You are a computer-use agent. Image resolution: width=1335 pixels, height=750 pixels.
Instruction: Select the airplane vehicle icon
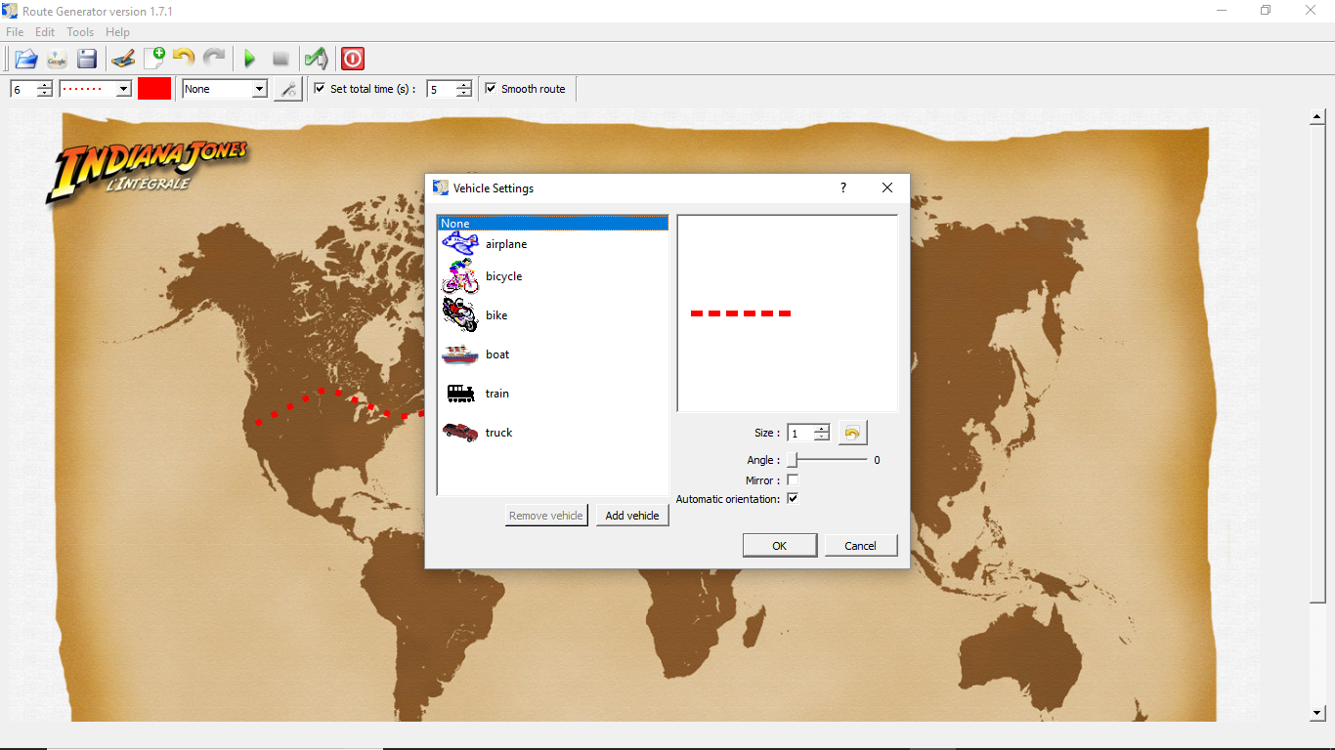click(459, 244)
